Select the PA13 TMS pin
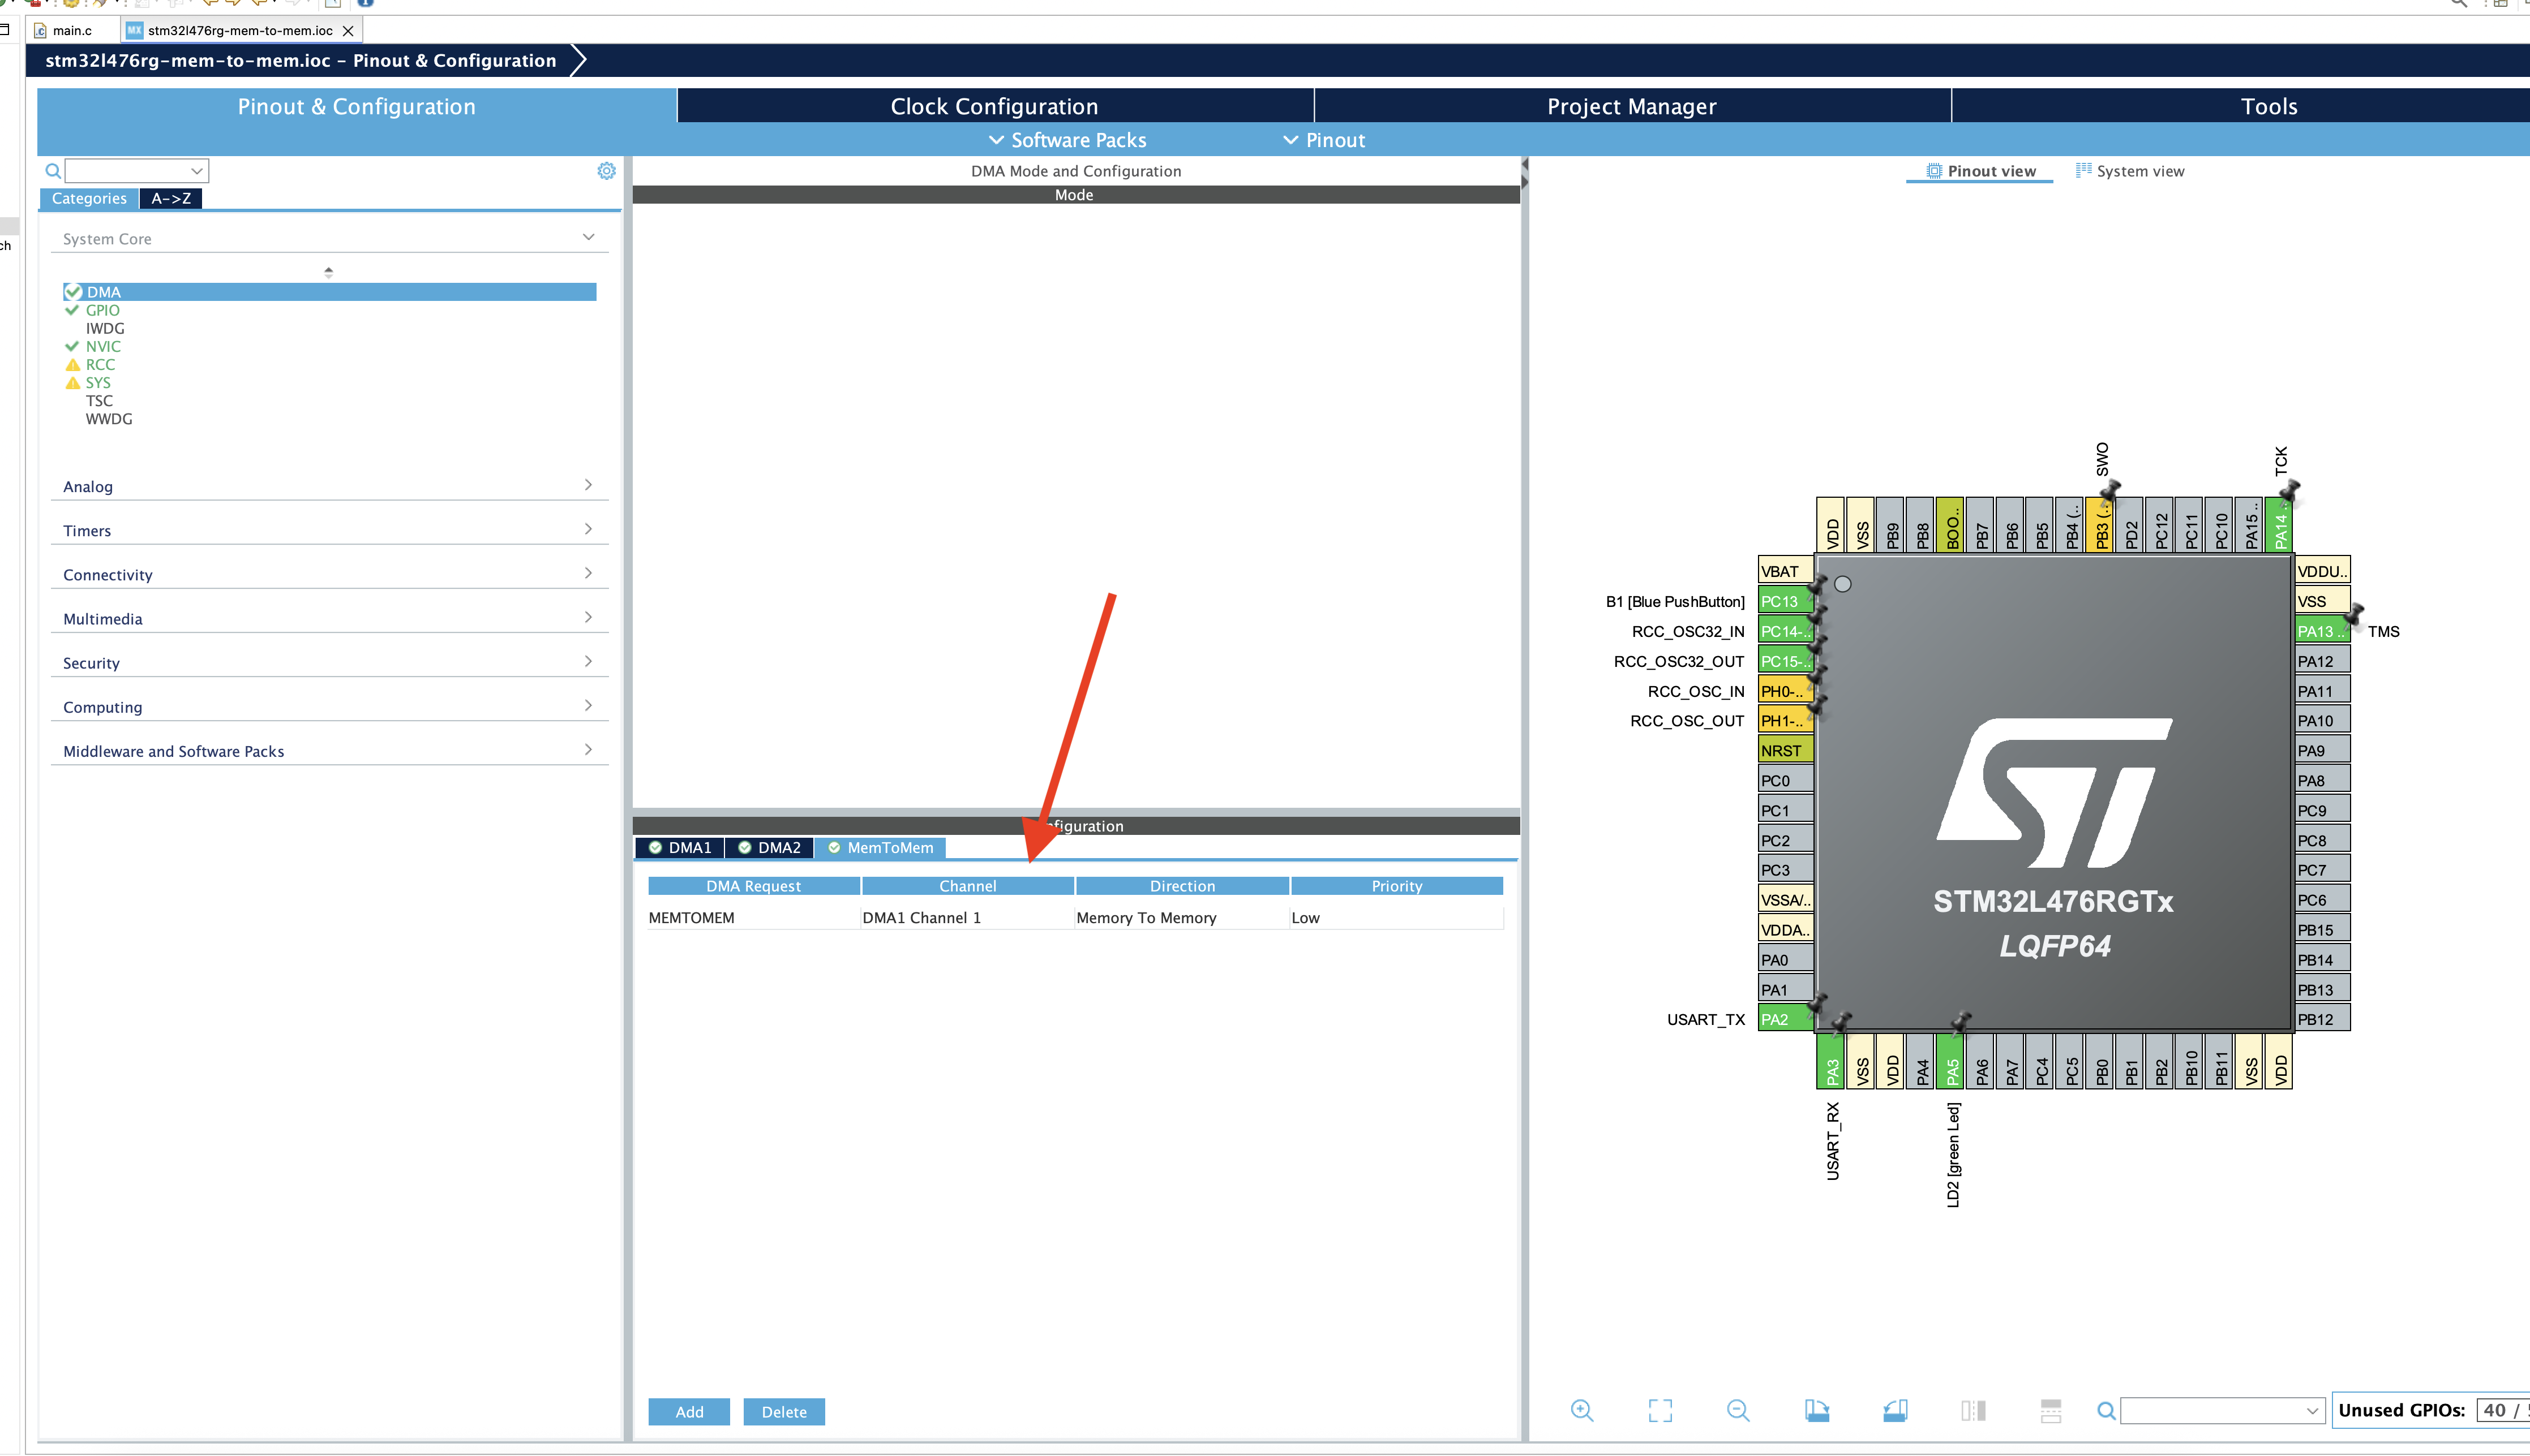Screen dimensions: 2530x1456 [x=2322, y=631]
